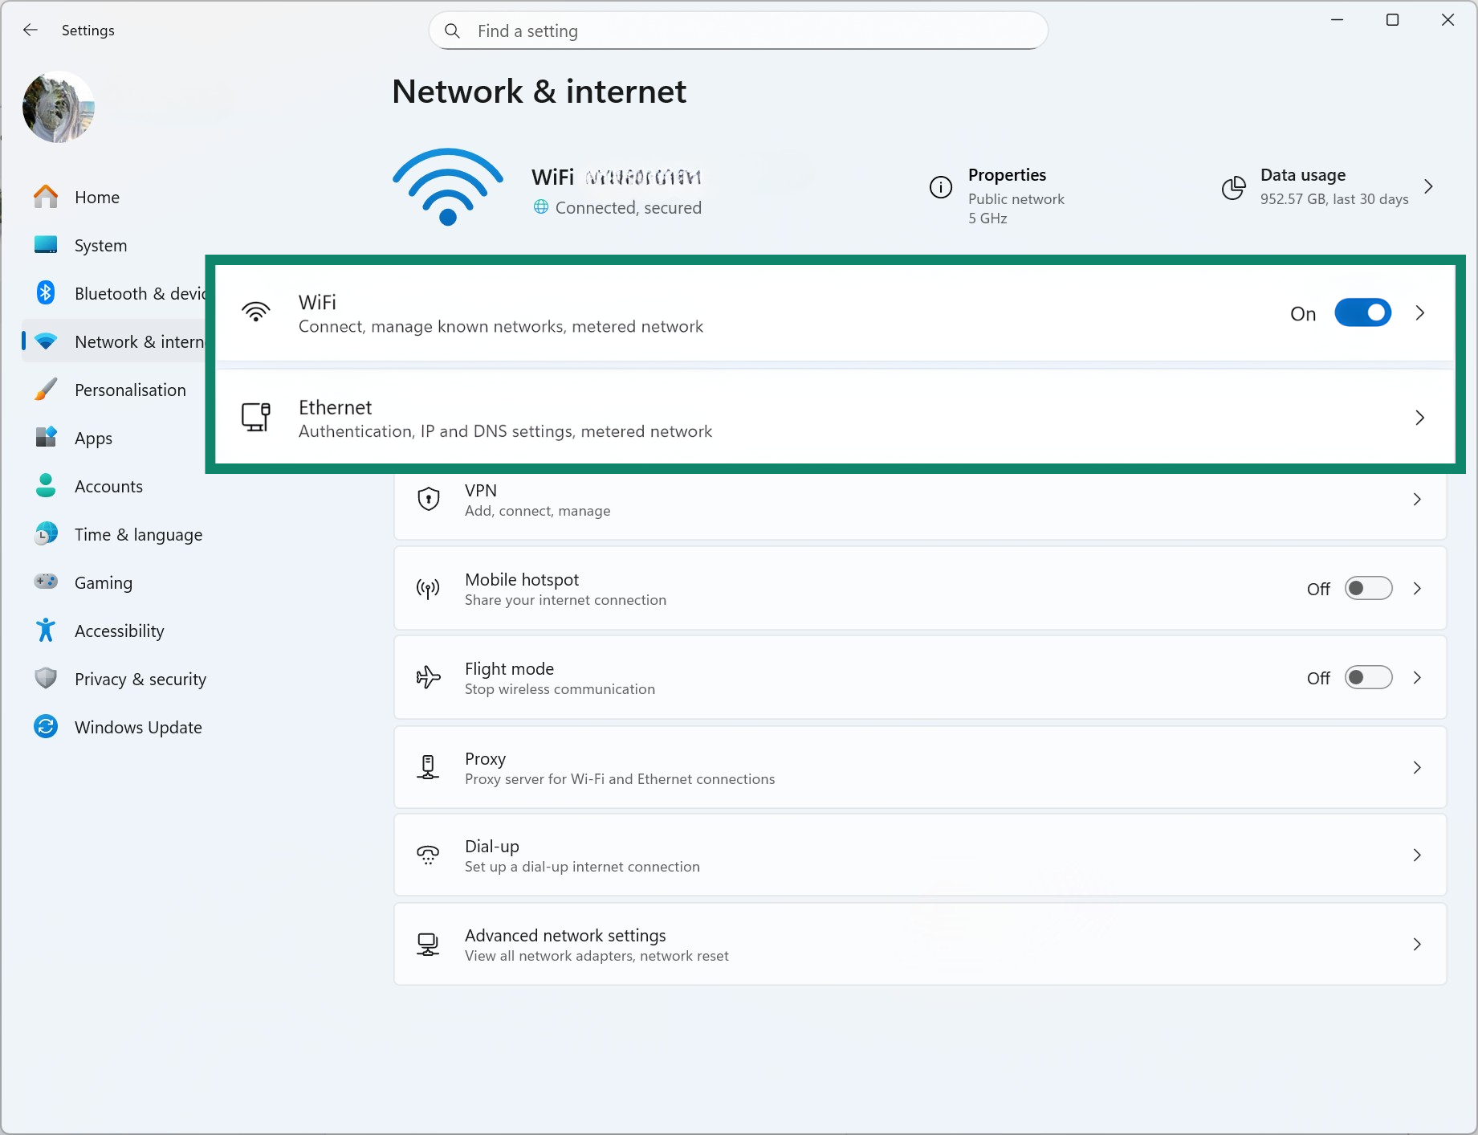Navigate back using the arrow button
The height and width of the screenshot is (1135, 1478).
(30, 30)
